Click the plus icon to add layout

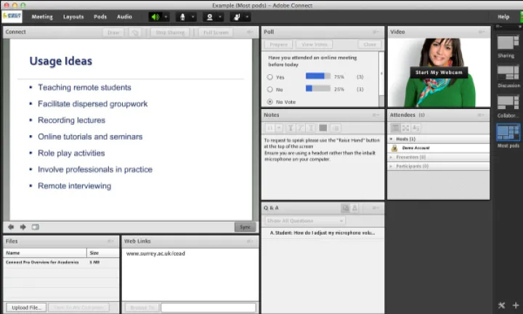click(515, 305)
